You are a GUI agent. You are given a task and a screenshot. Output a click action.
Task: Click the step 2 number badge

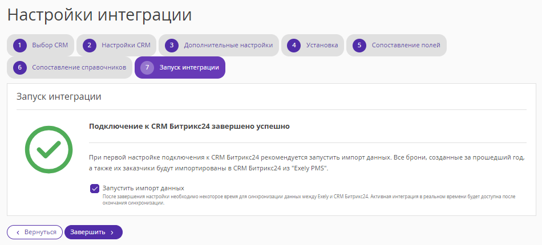coord(89,45)
